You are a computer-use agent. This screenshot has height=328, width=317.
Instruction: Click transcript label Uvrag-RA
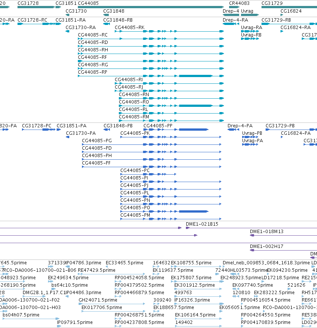(x=251, y=28)
